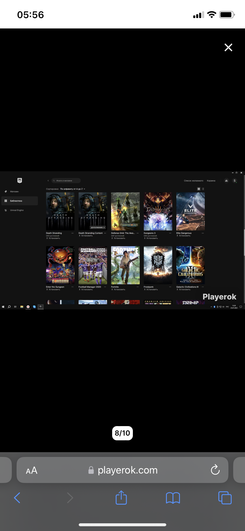Open the Yandex Browser taskbar icon
The height and width of the screenshot is (531, 245).
(x=28, y=307)
